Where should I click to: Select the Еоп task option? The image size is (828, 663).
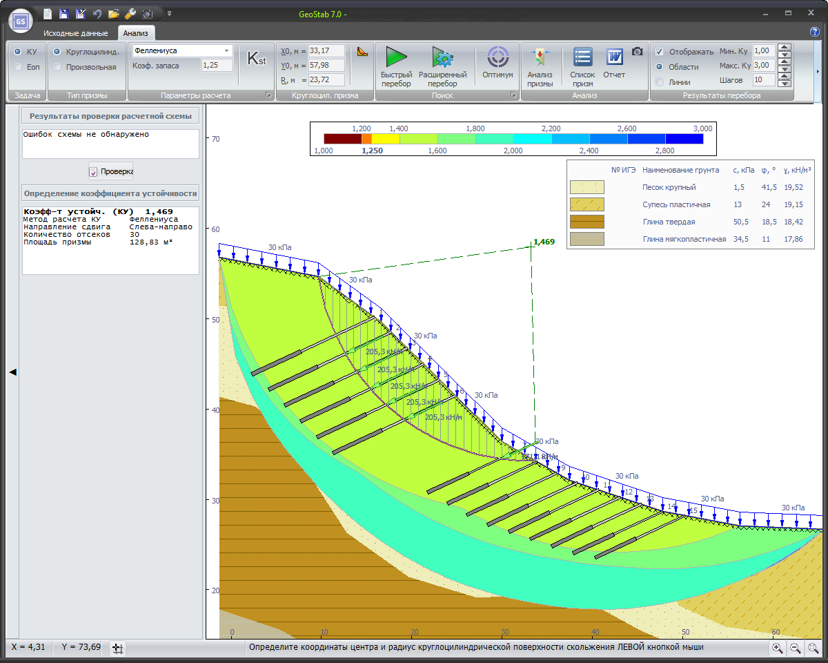click(x=18, y=67)
